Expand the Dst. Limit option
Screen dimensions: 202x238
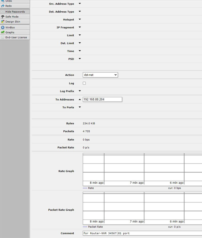pos(80,43)
